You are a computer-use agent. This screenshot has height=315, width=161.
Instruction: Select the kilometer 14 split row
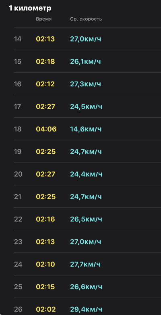pos(87,39)
